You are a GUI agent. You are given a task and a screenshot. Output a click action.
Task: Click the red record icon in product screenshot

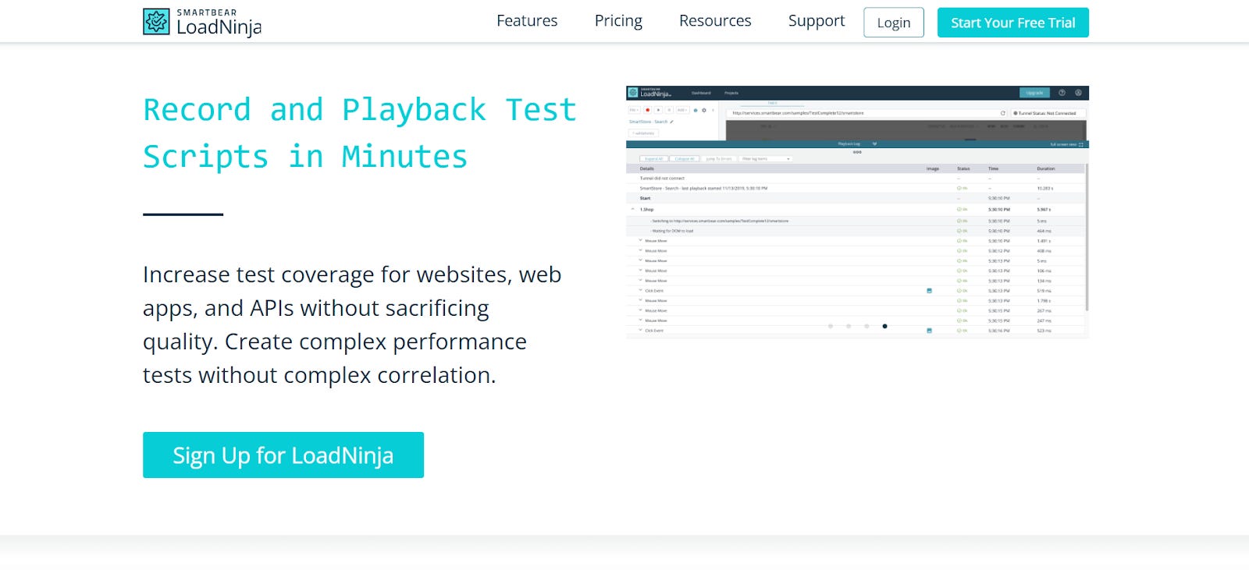click(x=648, y=110)
